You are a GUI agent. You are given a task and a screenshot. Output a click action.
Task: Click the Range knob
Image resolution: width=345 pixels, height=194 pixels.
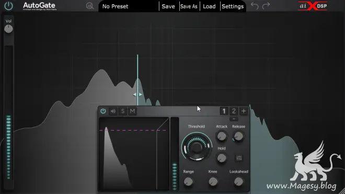point(188,181)
